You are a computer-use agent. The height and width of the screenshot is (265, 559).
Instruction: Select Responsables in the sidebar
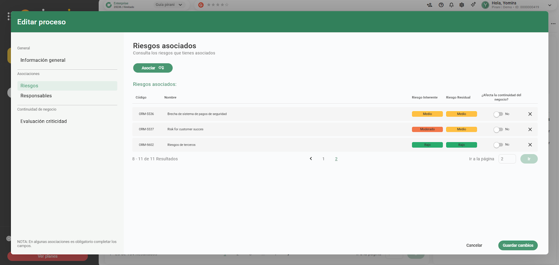pos(36,96)
